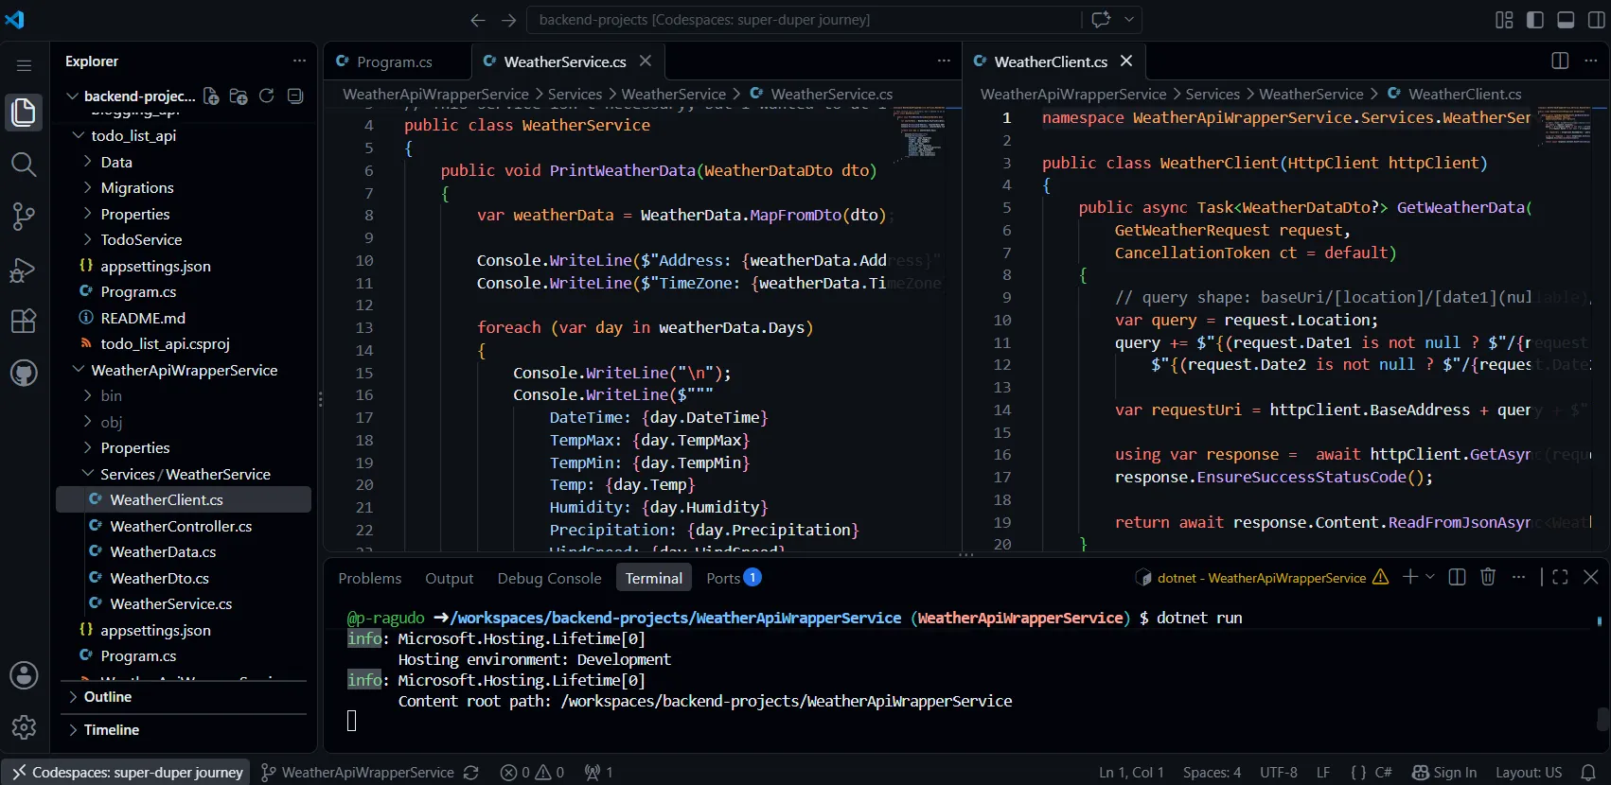Viewport: 1611px width, 785px height.
Task: Toggle the primary side bar visibility
Action: coord(1535,20)
